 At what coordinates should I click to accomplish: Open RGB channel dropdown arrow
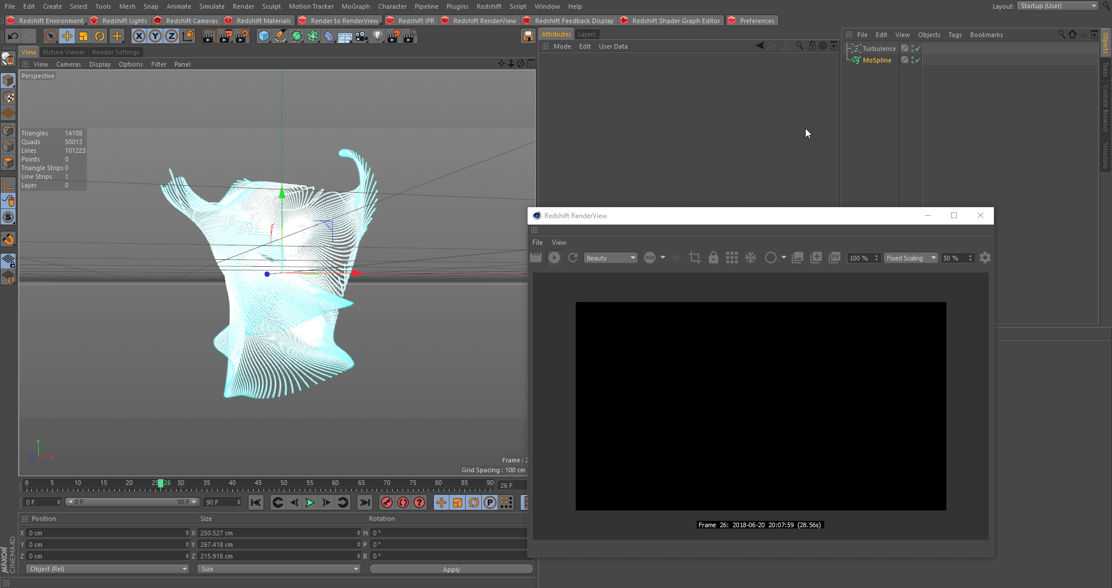[x=663, y=258]
